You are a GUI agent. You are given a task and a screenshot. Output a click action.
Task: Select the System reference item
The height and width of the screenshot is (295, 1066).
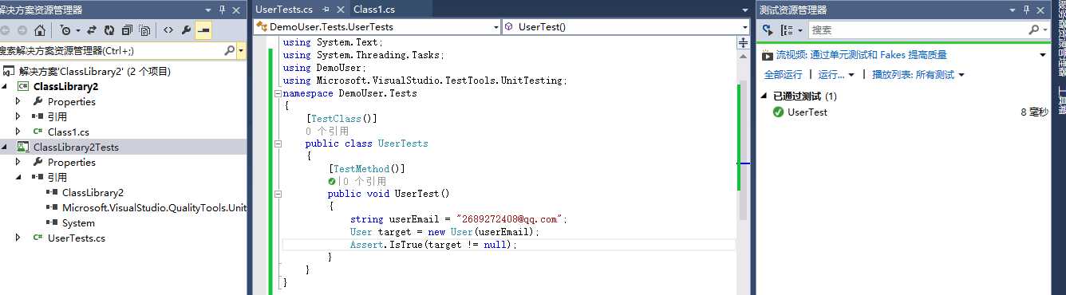click(x=78, y=222)
